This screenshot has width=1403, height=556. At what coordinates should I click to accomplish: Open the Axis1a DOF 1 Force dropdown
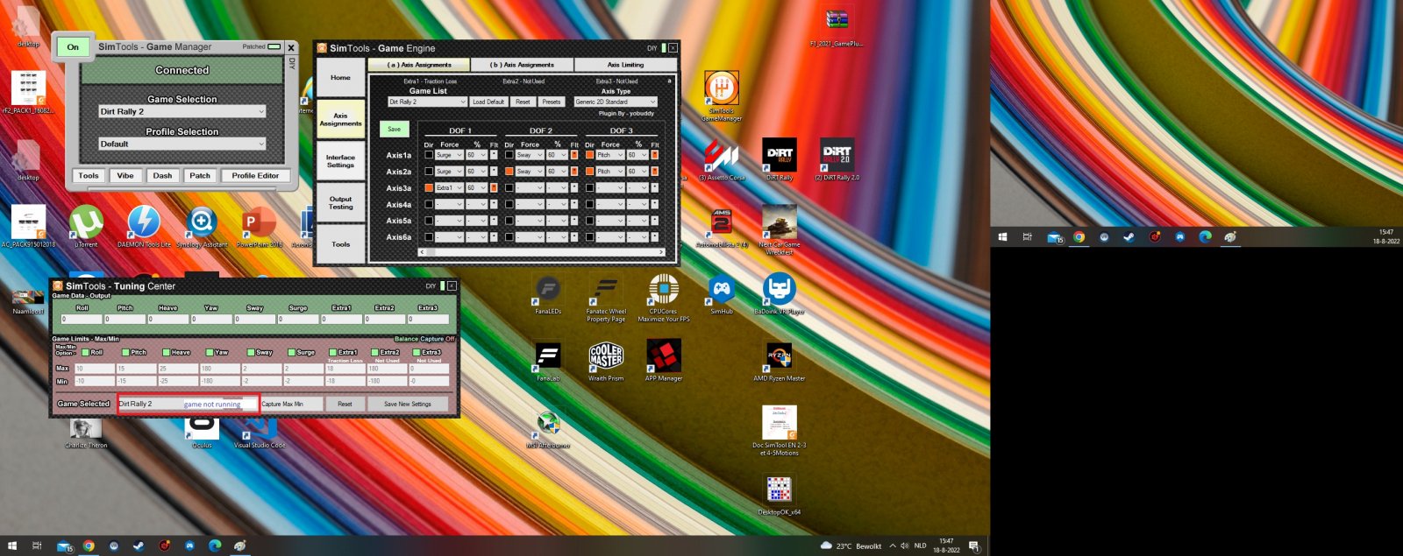[449, 155]
